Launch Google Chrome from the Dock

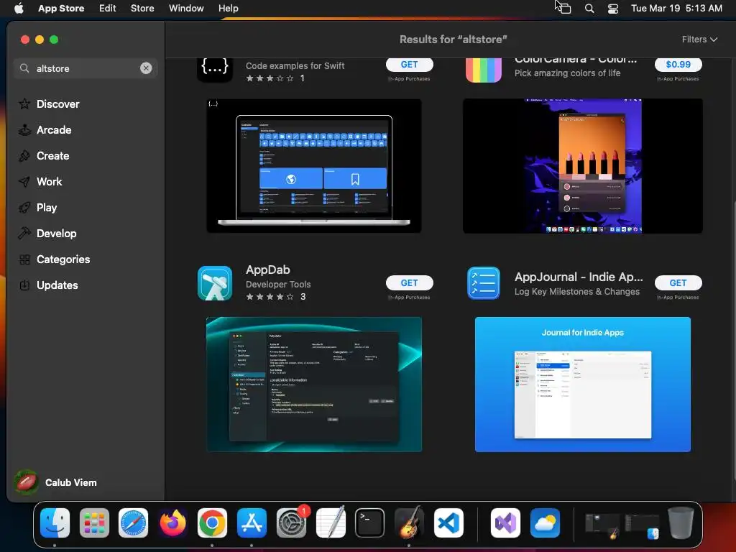pos(212,523)
